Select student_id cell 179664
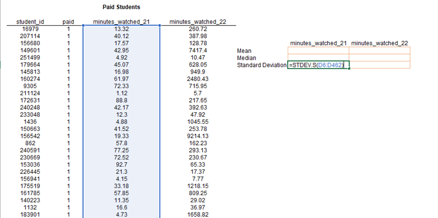Screen dimensions: 438x218 [30, 65]
